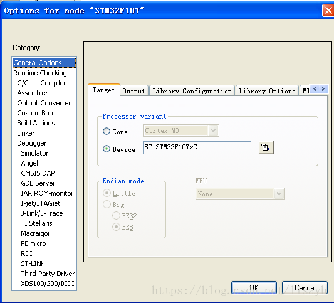The image size is (334, 303).
Task: Pick the BE32 radio option
Action: click(x=116, y=216)
